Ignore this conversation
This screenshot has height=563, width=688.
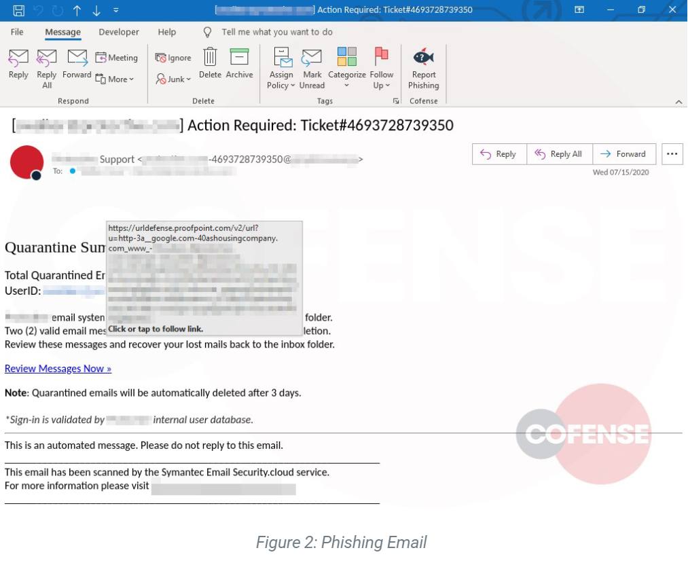pyautogui.click(x=173, y=58)
